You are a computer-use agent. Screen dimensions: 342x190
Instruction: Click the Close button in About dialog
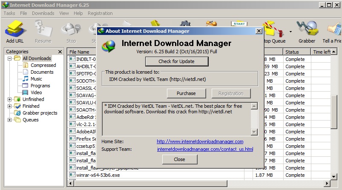180,159
